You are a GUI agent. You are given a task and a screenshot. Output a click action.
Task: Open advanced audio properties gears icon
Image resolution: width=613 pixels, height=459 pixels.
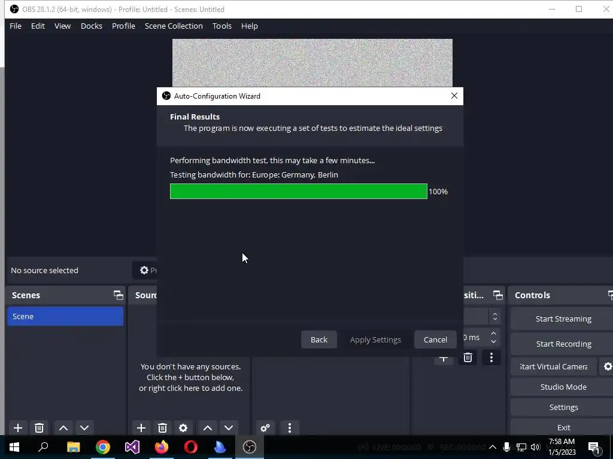pos(265,428)
